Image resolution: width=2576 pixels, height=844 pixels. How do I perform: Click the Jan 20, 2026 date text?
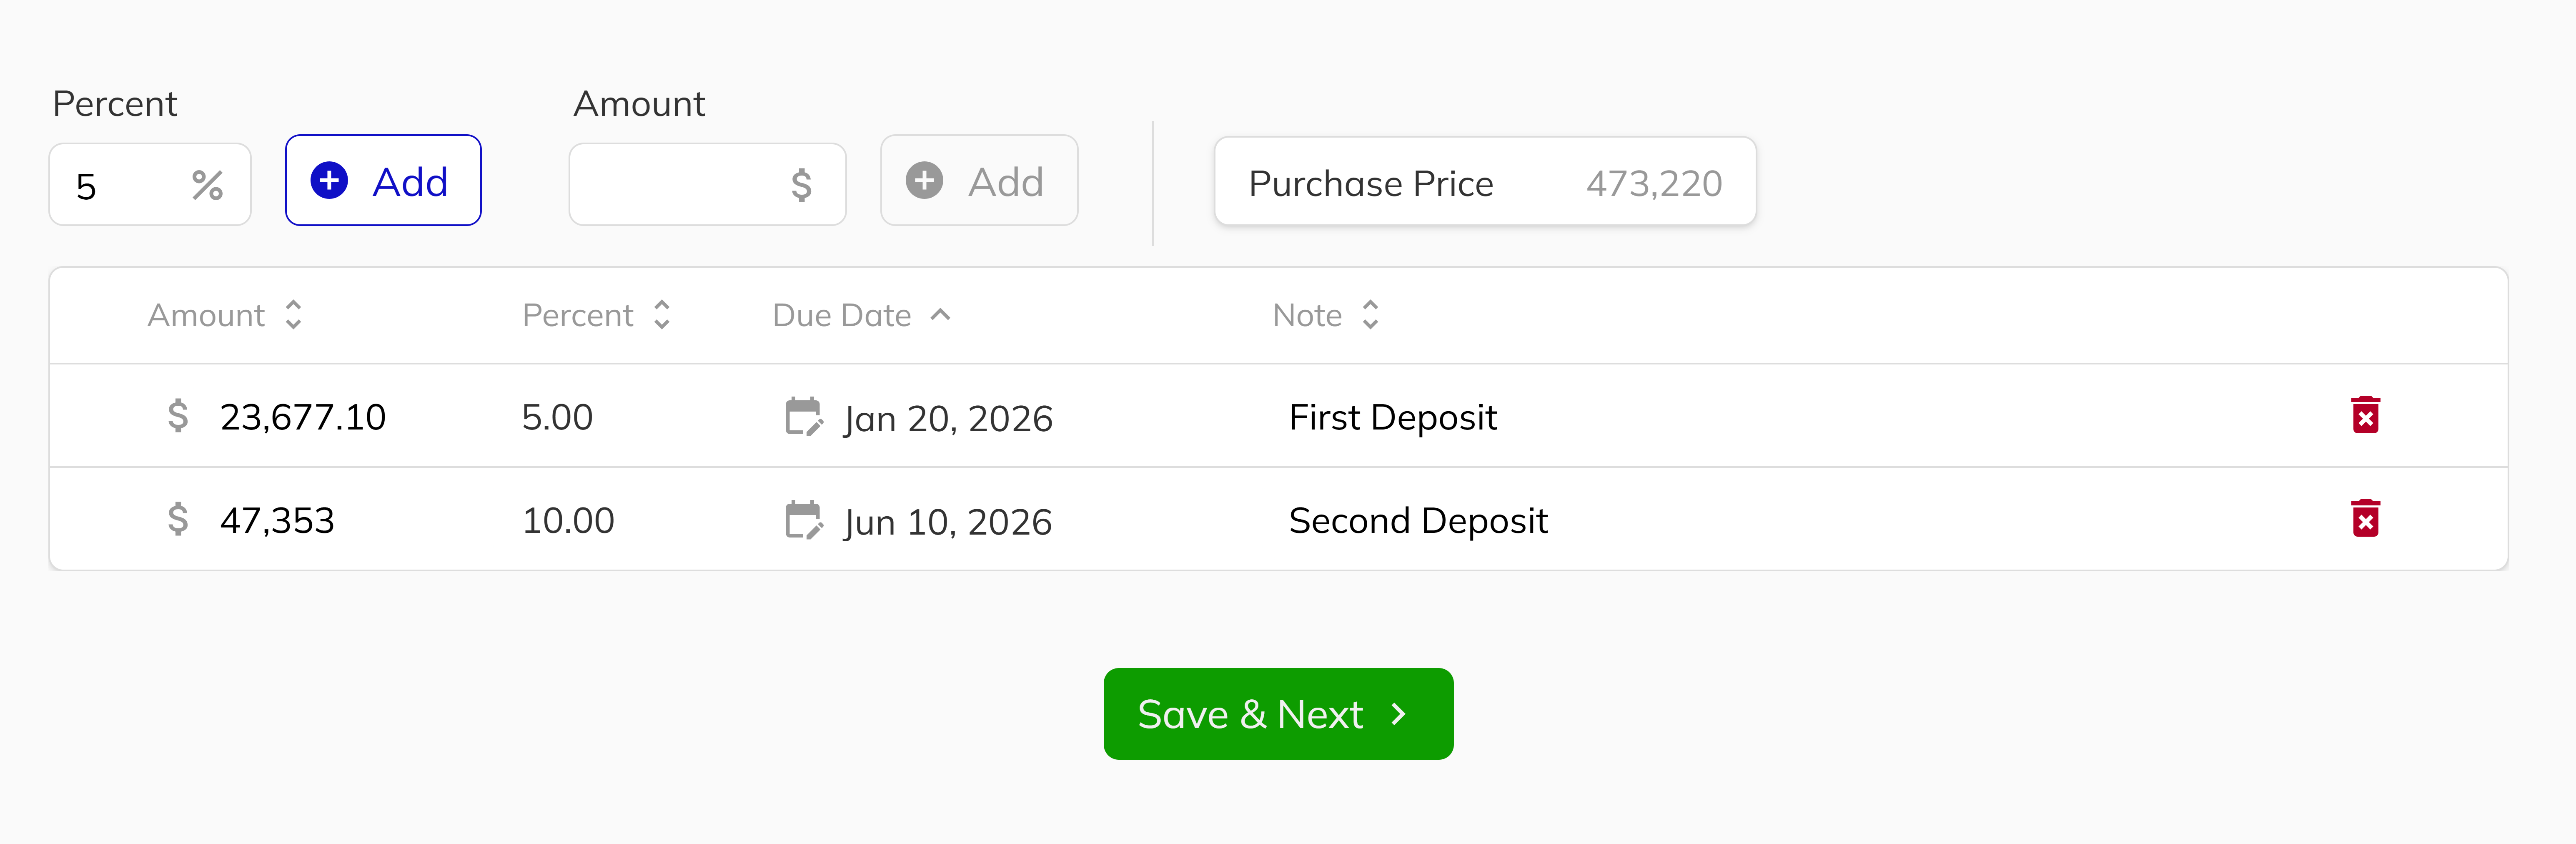click(947, 418)
